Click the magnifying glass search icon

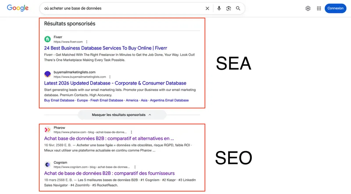(x=238, y=8)
